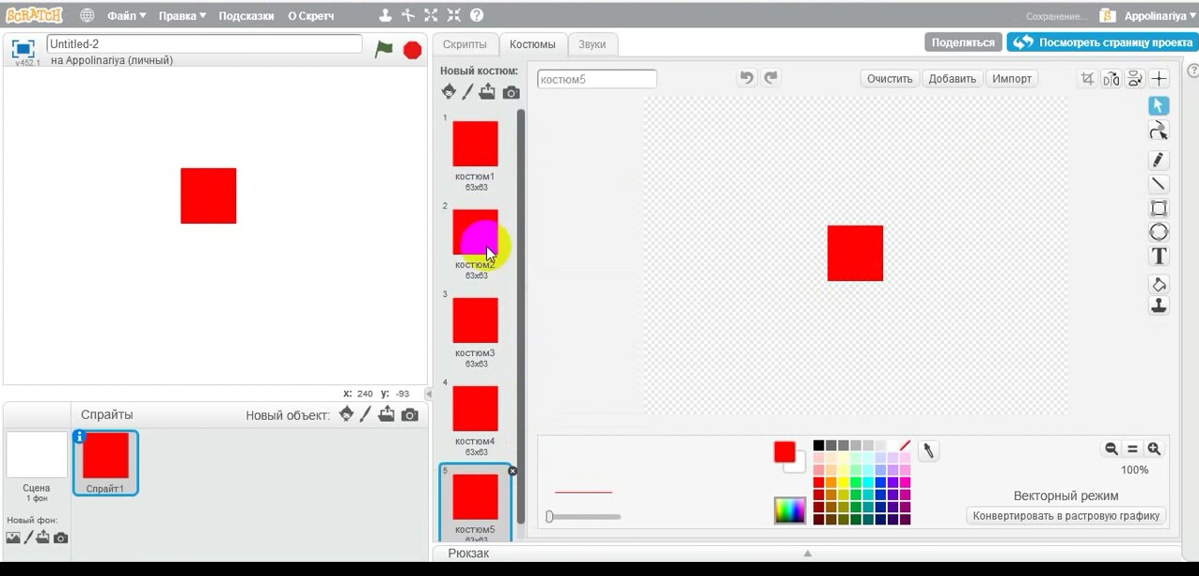This screenshot has height=576, width=1199.
Task: Open block help question mark icon
Action: pyautogui.click(x=477, y=15)
